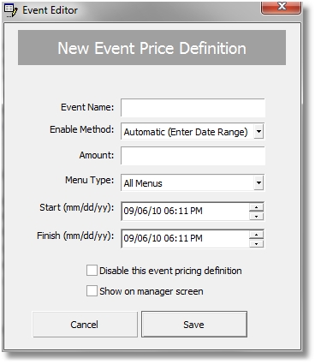
Task: Click the Event Editor title bar icon
Action: coord(11,10)
